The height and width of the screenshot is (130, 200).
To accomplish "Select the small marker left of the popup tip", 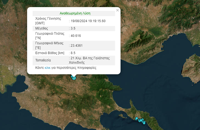I will click(72, 76).
